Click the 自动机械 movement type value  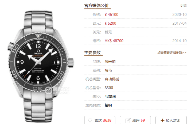[112, 79]
